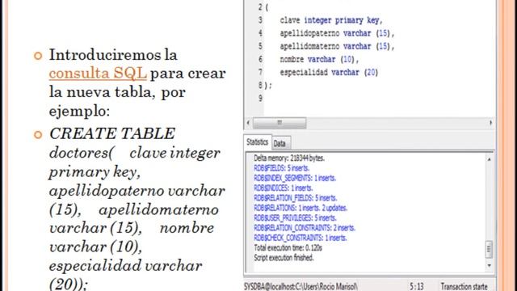The image size is (517, 291).
Task: Open the 'consulta SQL' hyperlink
Action: pyautogui.click(x=98, y=73)
